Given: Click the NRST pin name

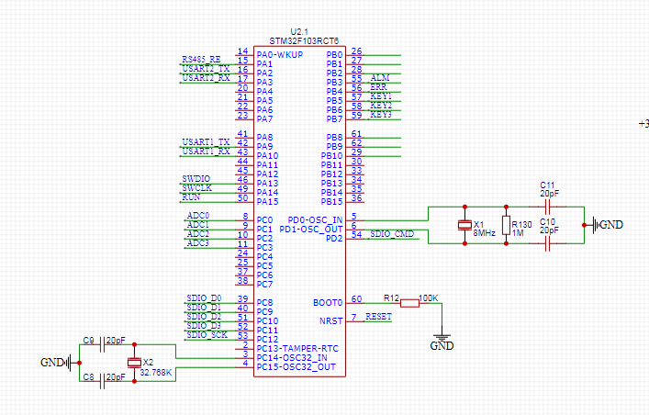Looking at the screenshot, I should 331,321.
